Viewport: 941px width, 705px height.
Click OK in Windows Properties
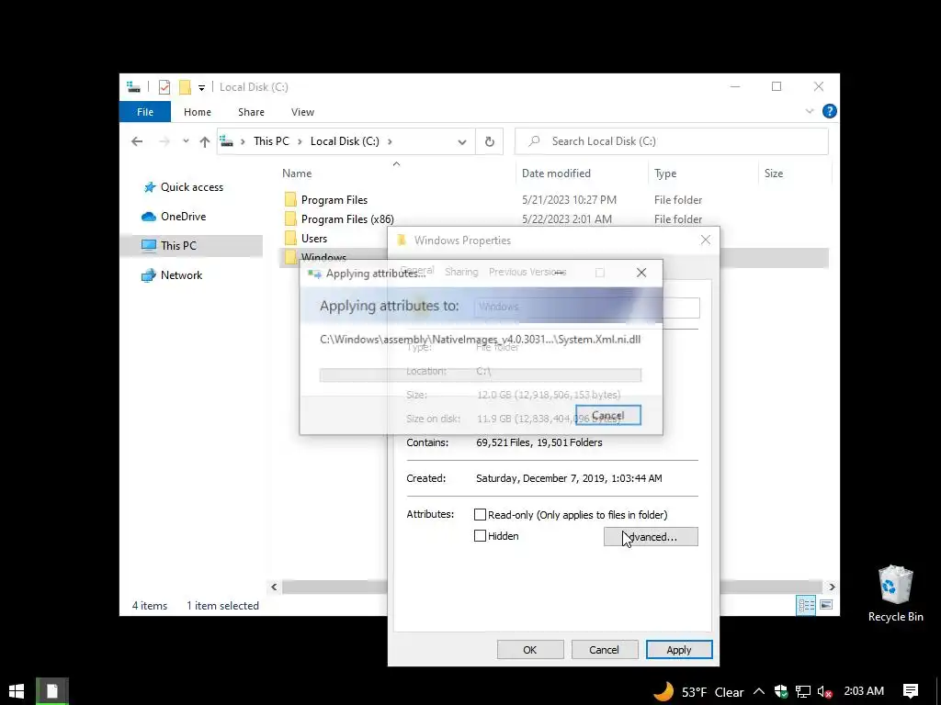click(530, 650)
